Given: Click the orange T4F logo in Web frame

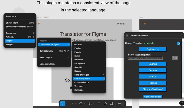Looking at the screenshot, I should pos(144,24).
